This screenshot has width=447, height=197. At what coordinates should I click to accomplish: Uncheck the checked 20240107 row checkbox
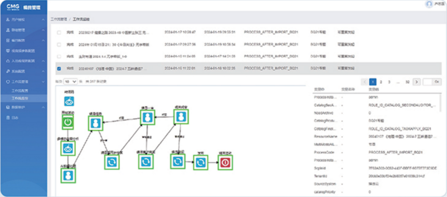pyautogui.click(x=59, y=69)
